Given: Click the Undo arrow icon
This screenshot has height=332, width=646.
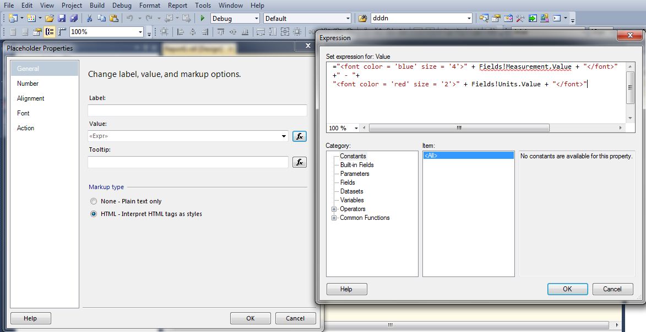Looking at the screenshot, I should pyautogui.click(x=130, y=18).
